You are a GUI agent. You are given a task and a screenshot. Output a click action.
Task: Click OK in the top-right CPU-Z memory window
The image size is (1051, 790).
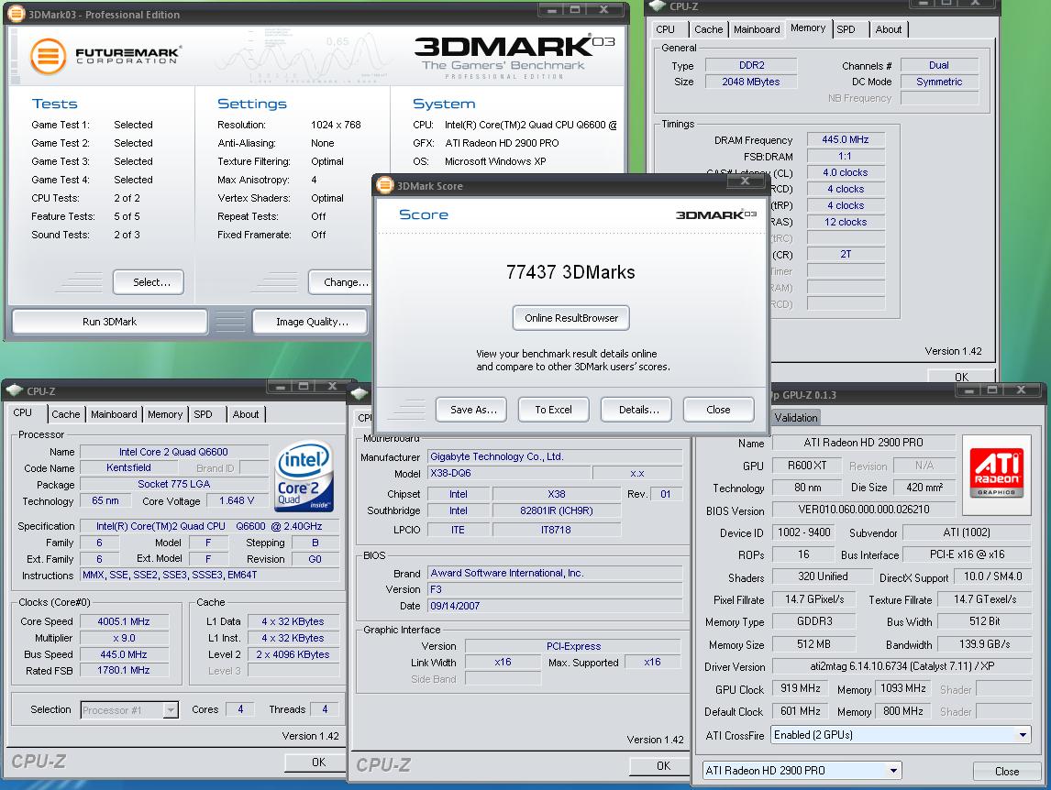pyautogui.click(x=961, y=377)
